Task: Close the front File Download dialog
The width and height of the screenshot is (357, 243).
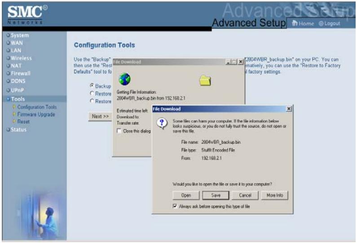Action: click(x=289, y=109)
